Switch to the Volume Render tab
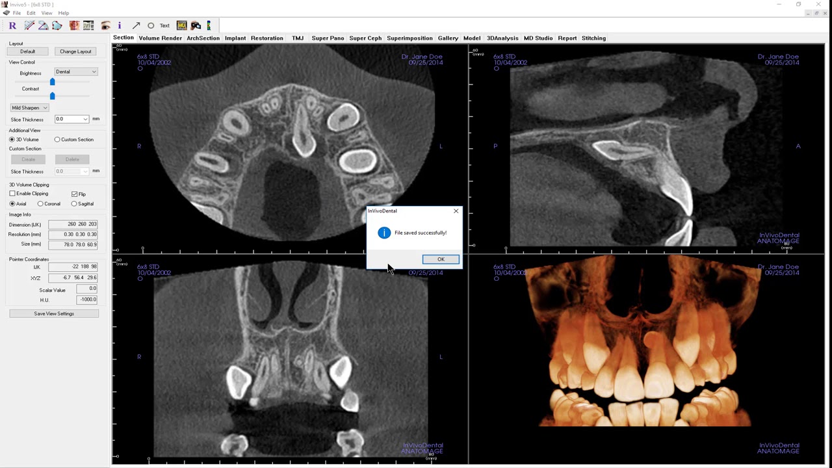The width and height of the screenshot is (832, 468). [x=161, y=38]
